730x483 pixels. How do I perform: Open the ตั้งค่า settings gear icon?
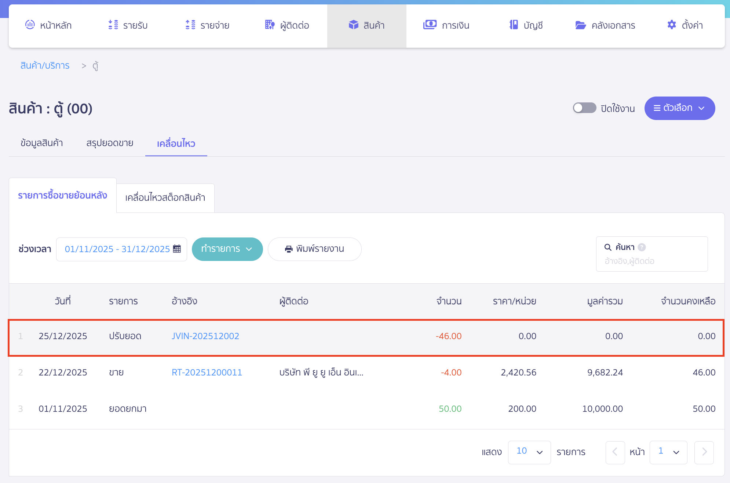point(671,25)
